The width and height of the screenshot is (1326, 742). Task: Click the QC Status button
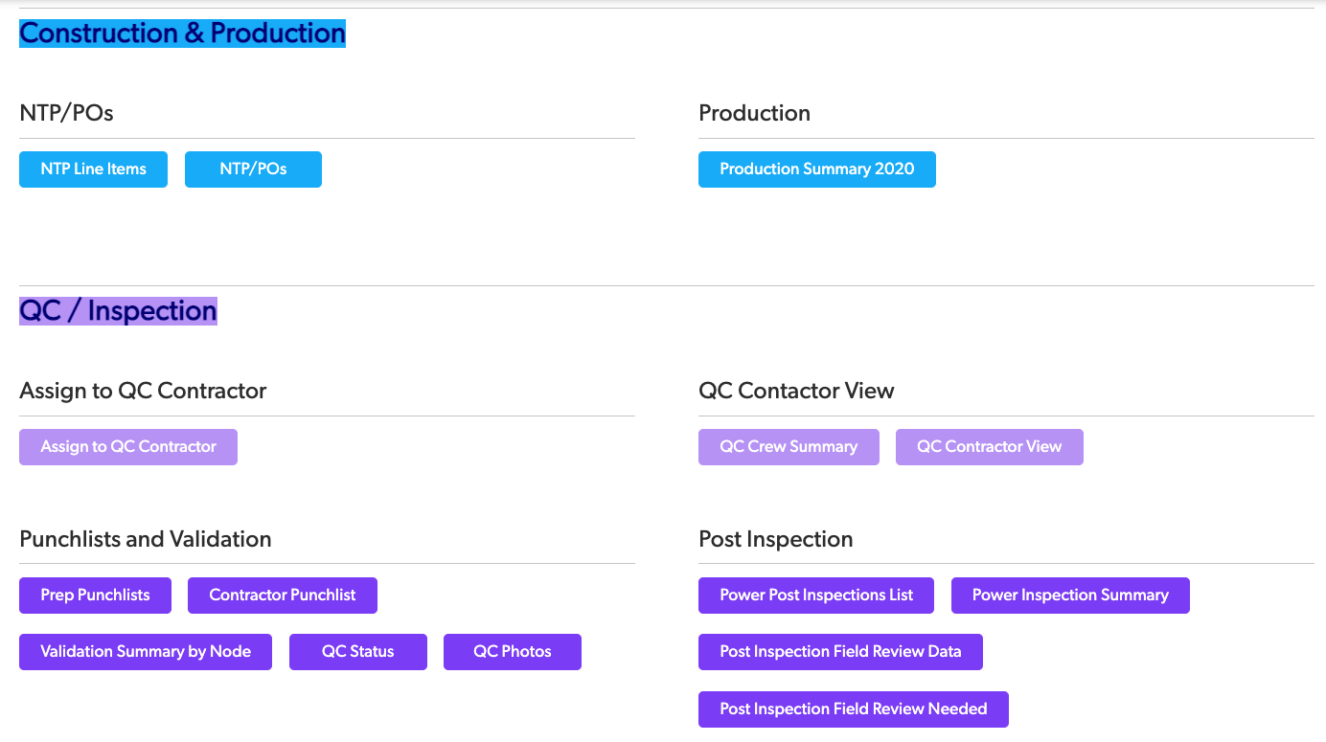[x=358, y=652]
